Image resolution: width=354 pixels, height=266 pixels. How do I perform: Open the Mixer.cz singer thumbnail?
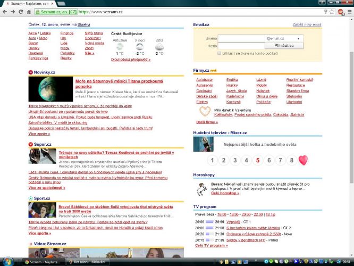point(203,144)
